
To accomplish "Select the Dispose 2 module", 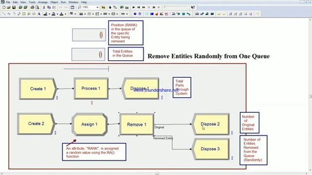I will click(210, 124).
